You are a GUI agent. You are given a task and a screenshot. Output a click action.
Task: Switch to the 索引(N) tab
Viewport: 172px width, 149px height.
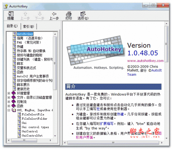pyautogui.click(x=29, y=27)
